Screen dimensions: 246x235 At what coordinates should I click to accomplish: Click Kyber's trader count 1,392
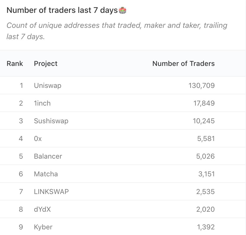tap(206, 227)
